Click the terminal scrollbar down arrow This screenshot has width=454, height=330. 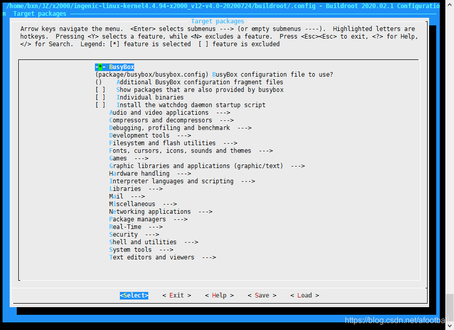tap(449, 326)
